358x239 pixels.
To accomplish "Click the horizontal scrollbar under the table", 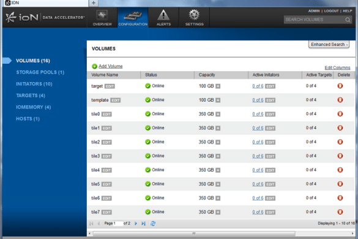I will (194, 233).
